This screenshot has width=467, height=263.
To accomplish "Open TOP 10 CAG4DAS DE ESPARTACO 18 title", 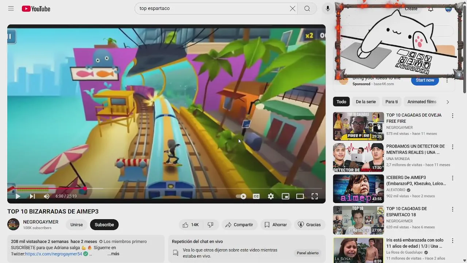I will pos(406,211).
